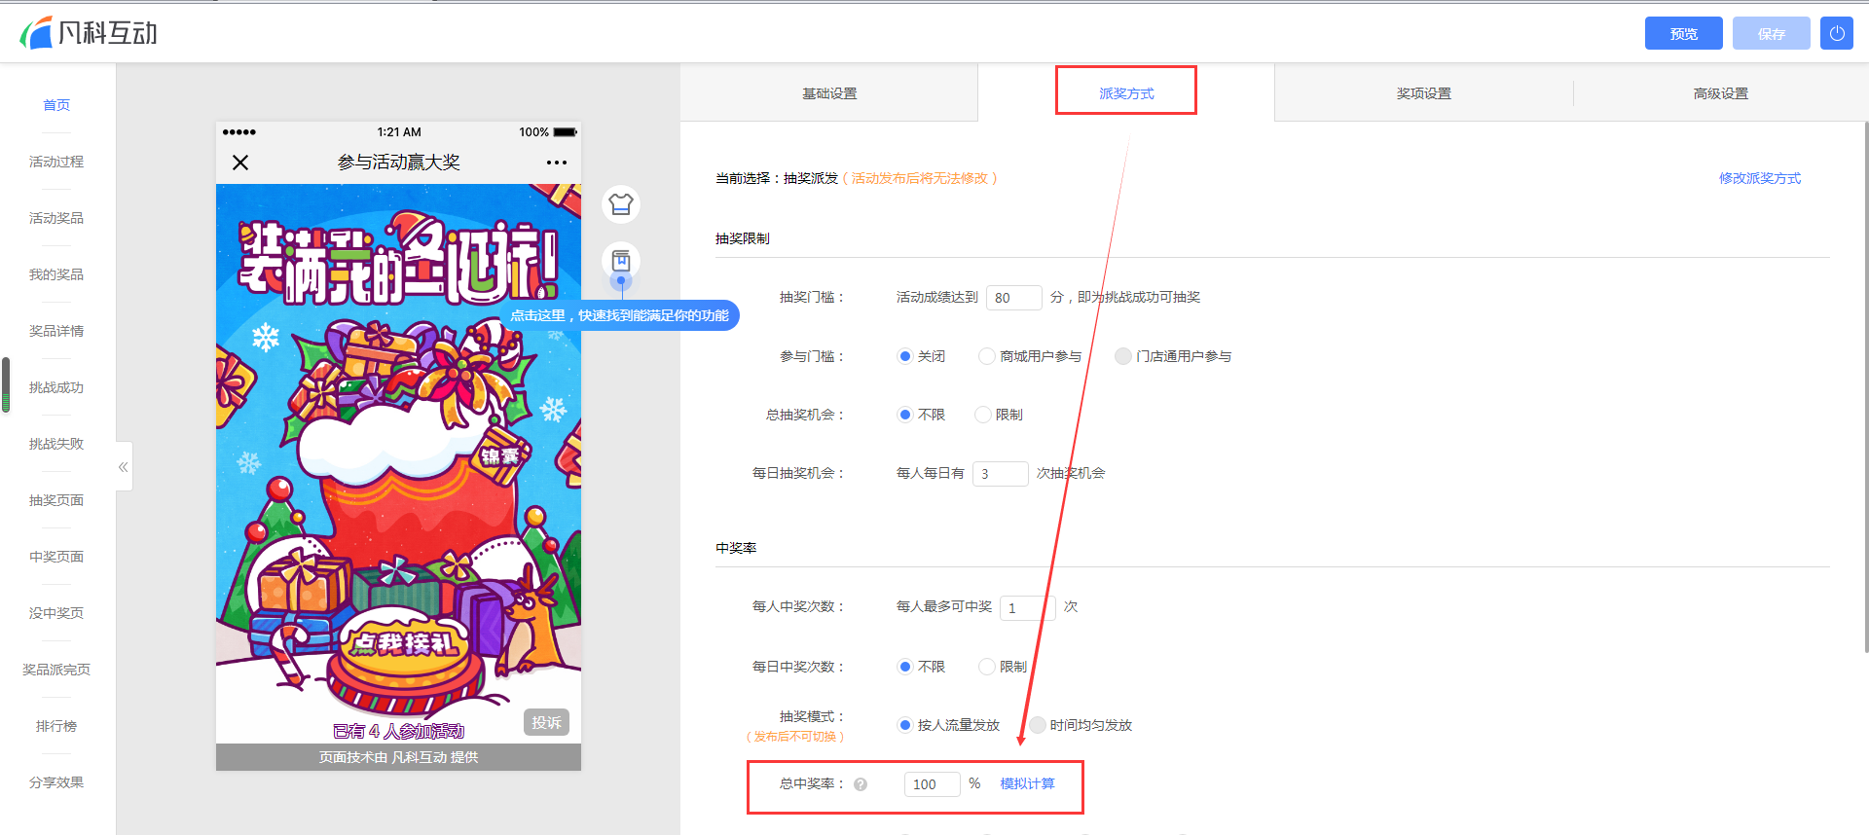Open 奖品派完页 in the left sidebar
Viewport: 1869px width, 835px height.
(56, 670)
